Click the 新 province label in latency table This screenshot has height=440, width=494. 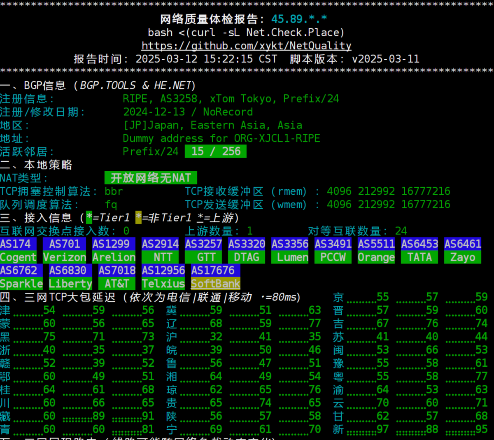(x=338, y=429)
